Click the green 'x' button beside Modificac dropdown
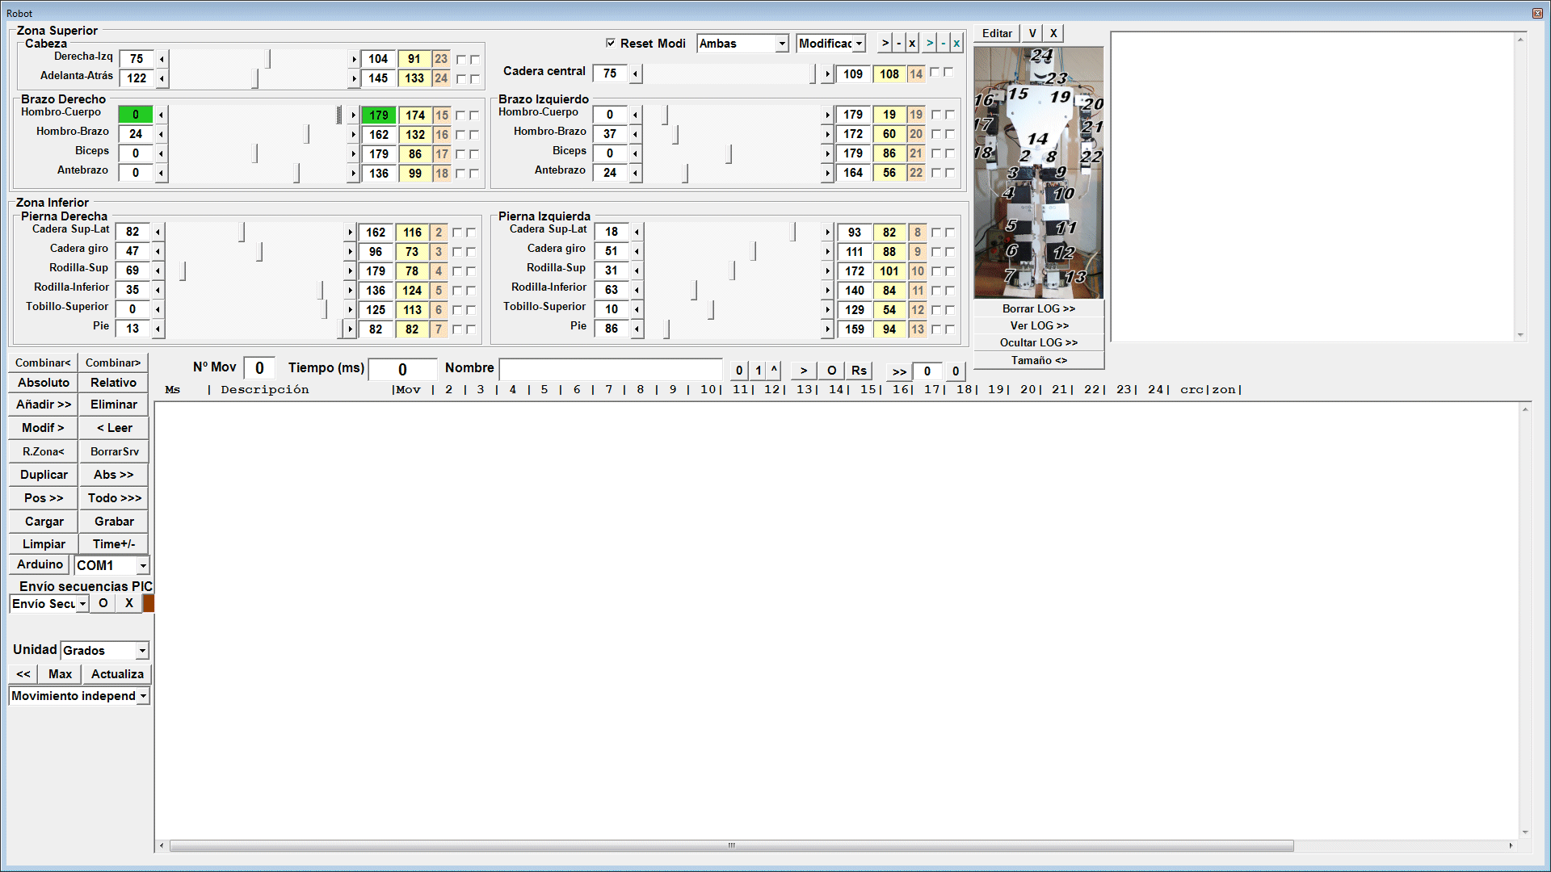Image resolution: width=1551 pixels, height=872 pixels. 956,44
